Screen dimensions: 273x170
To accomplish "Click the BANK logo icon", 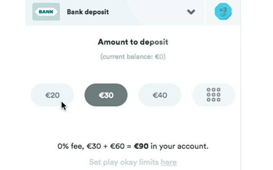I will coord(46,12).
